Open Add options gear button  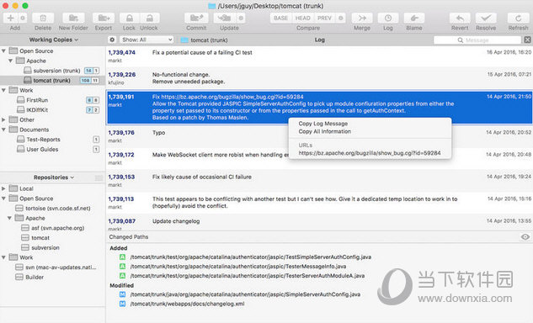(23, 18)
